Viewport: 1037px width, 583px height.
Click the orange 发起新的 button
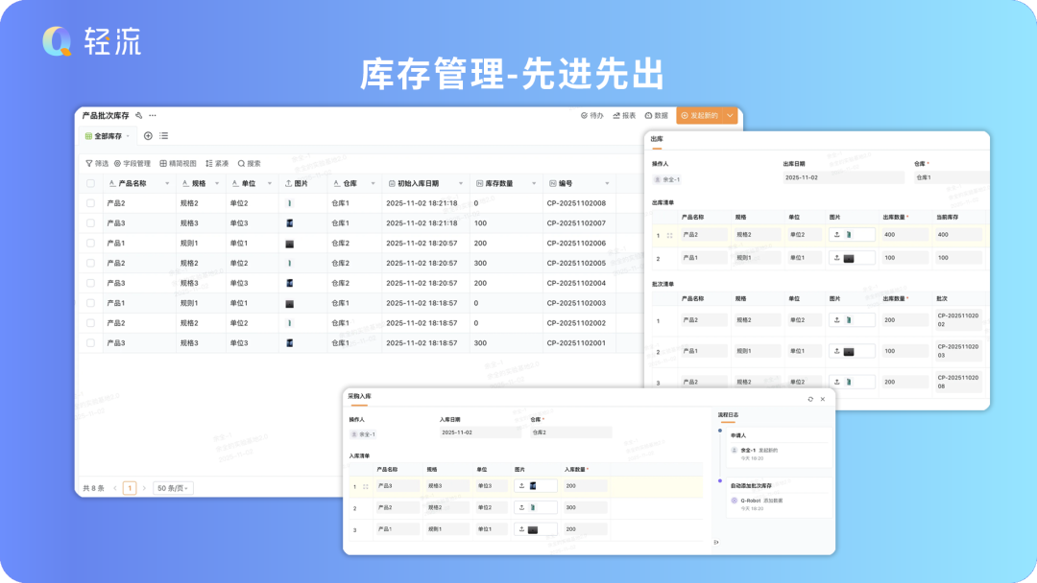pyautogui.click(x=700, y=115)
